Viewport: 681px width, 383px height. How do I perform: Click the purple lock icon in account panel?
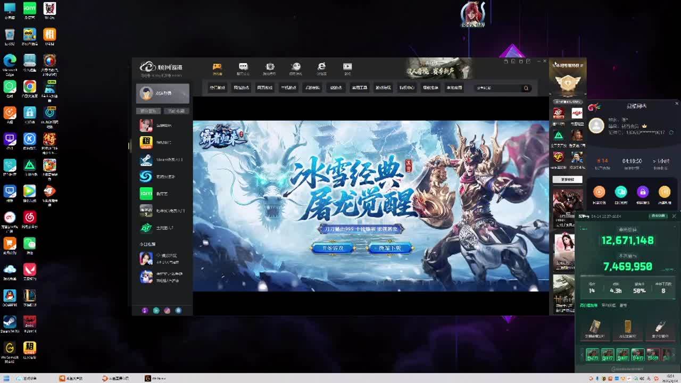643,192
